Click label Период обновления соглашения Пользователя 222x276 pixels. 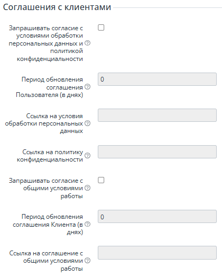coord(49,87)
